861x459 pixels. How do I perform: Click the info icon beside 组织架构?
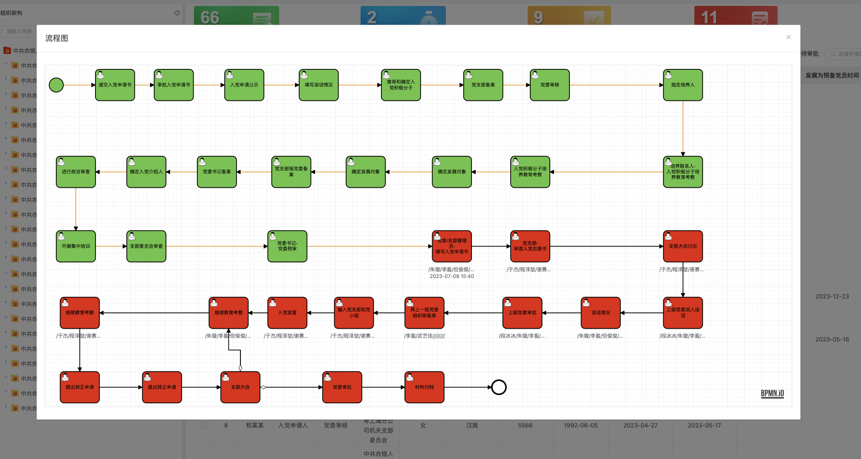[177, 13]
